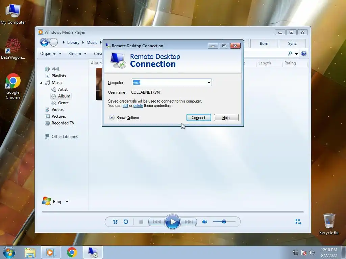Open the search options dropdown arrow
Image resolution: width=346 pixels, height=259 pixels.
[x=296, y=54]
